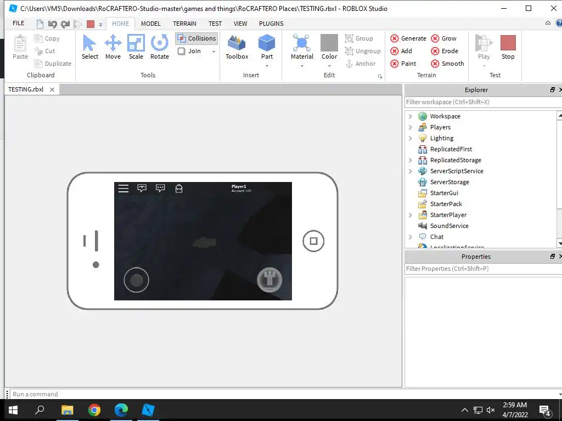The width and height of the screenshot is (562, 421).
Task: Click Generate terrain tool
Action: [x=408, y=38]
